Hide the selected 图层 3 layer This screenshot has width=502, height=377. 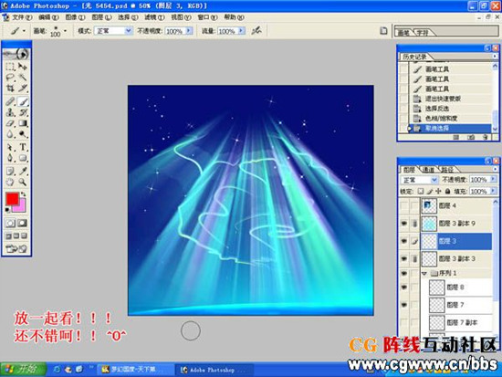[404, 241]
